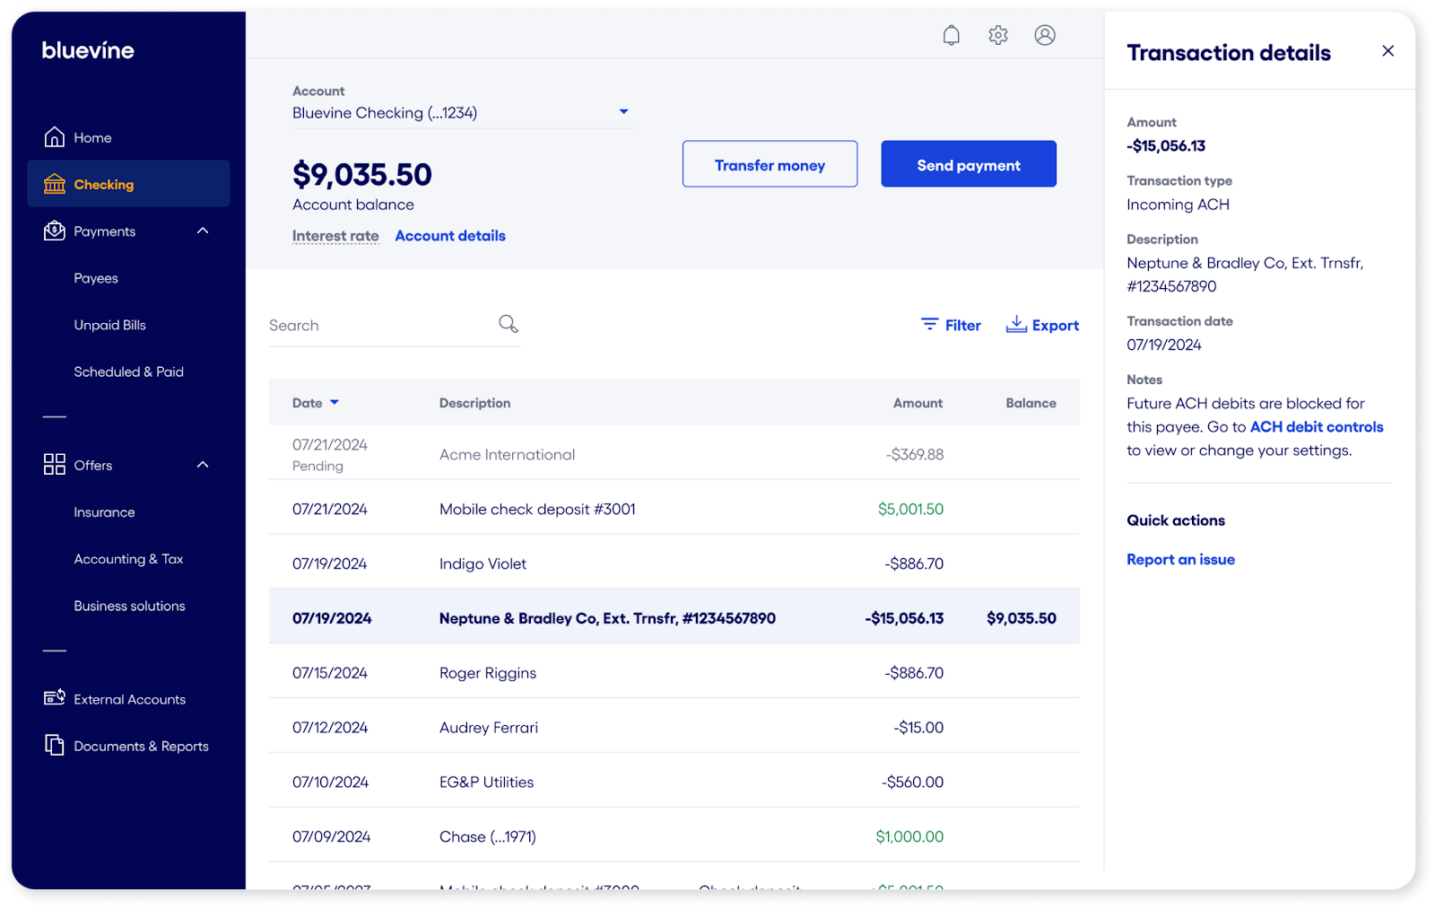This screenshot has width=1435, height=909.
Task: Open Documents & Reports via its icon
Action: (x=54, y=745)
